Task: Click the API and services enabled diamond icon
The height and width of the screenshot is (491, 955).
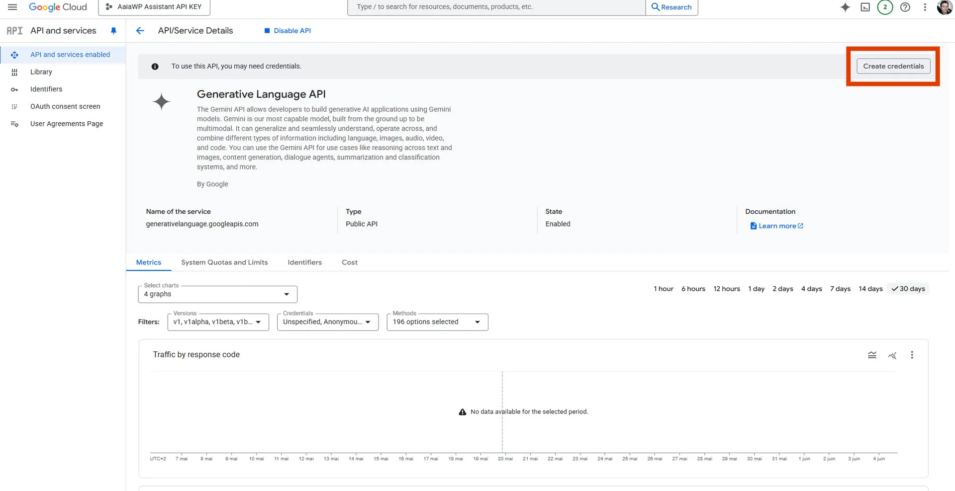Action: (14, 55)
